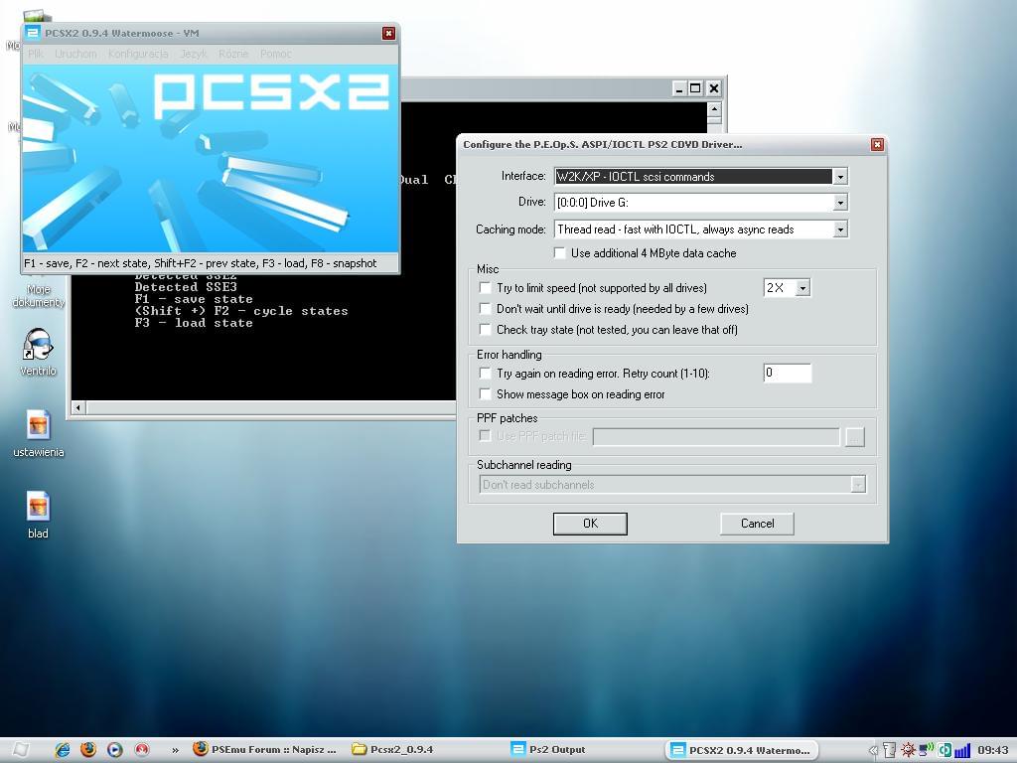Click the red round quick launch icon
Image resolution: width=1017 pixels, height=763 pixels.
click(141, 749)
